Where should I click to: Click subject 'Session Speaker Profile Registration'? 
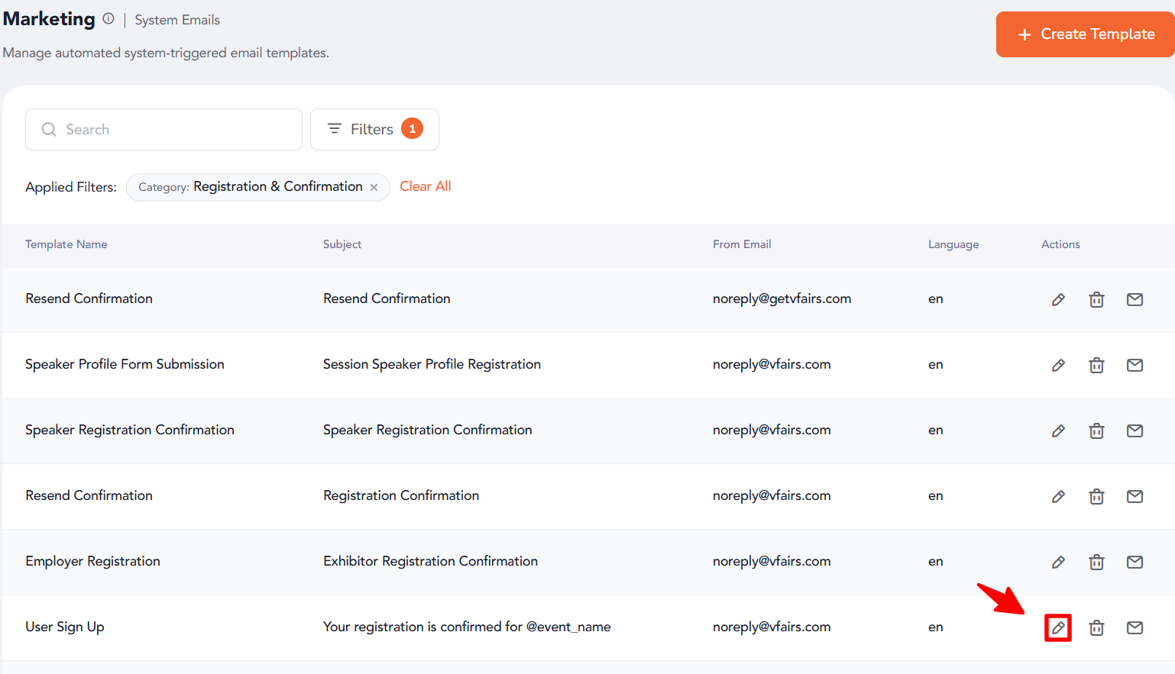click(432, 364)
